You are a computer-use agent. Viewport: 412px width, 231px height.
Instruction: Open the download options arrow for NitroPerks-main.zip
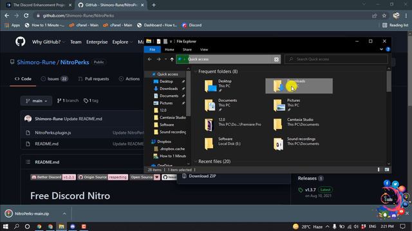point(64,214)
